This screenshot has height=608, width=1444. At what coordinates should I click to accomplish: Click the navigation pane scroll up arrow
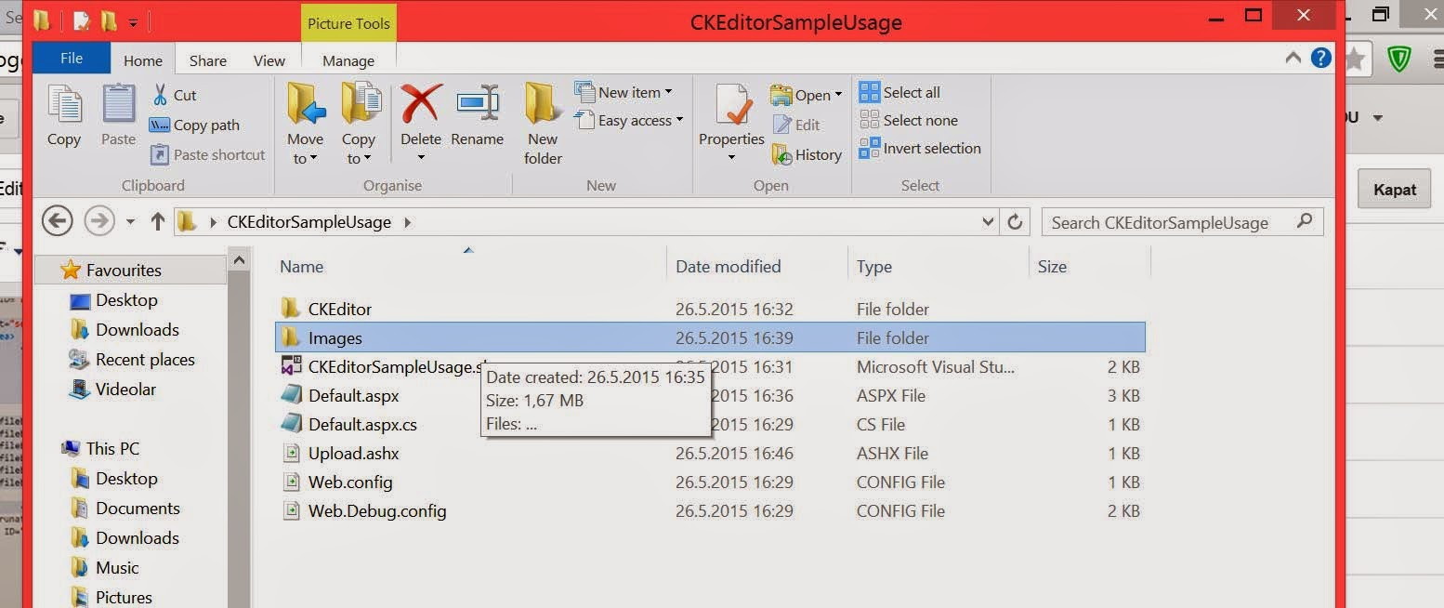(240, 262)
